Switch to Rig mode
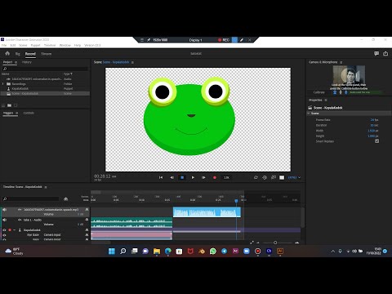Image resolution: width=392 pixels, height=294 pixels. pyautogui.click(x=18, y=54)
